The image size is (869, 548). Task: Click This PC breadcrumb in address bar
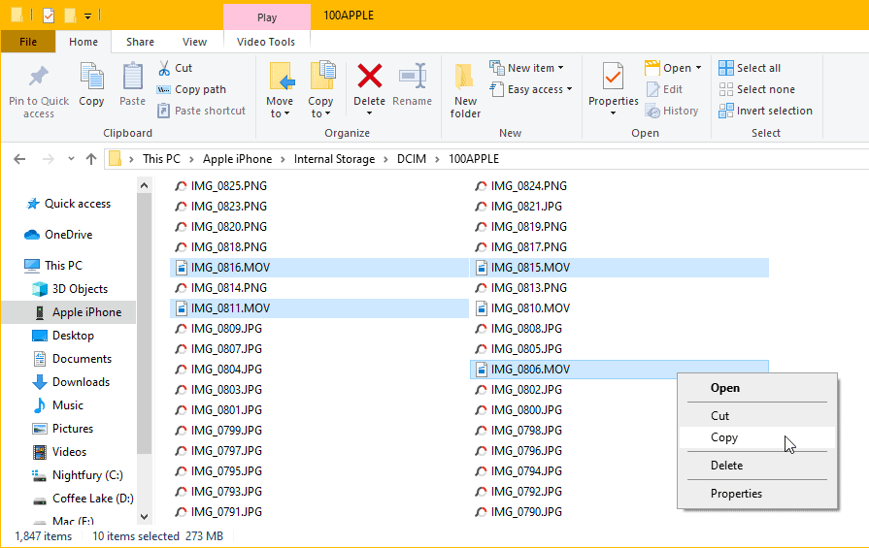pyautogui.click(x=161, y=159)
